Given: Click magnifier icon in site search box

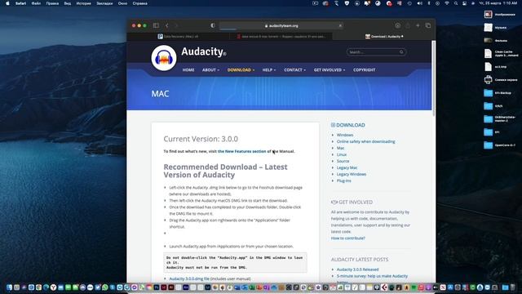Looking at the screenshot, I should 401,52.
